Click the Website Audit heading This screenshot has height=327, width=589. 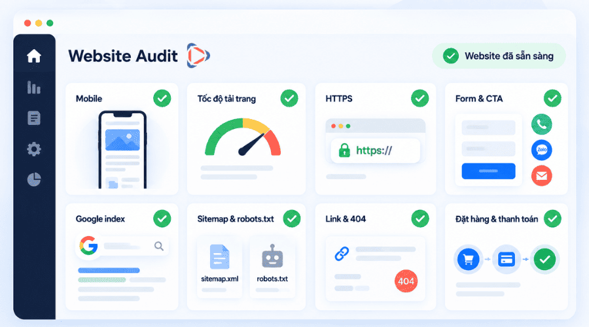tap(123, 56)
